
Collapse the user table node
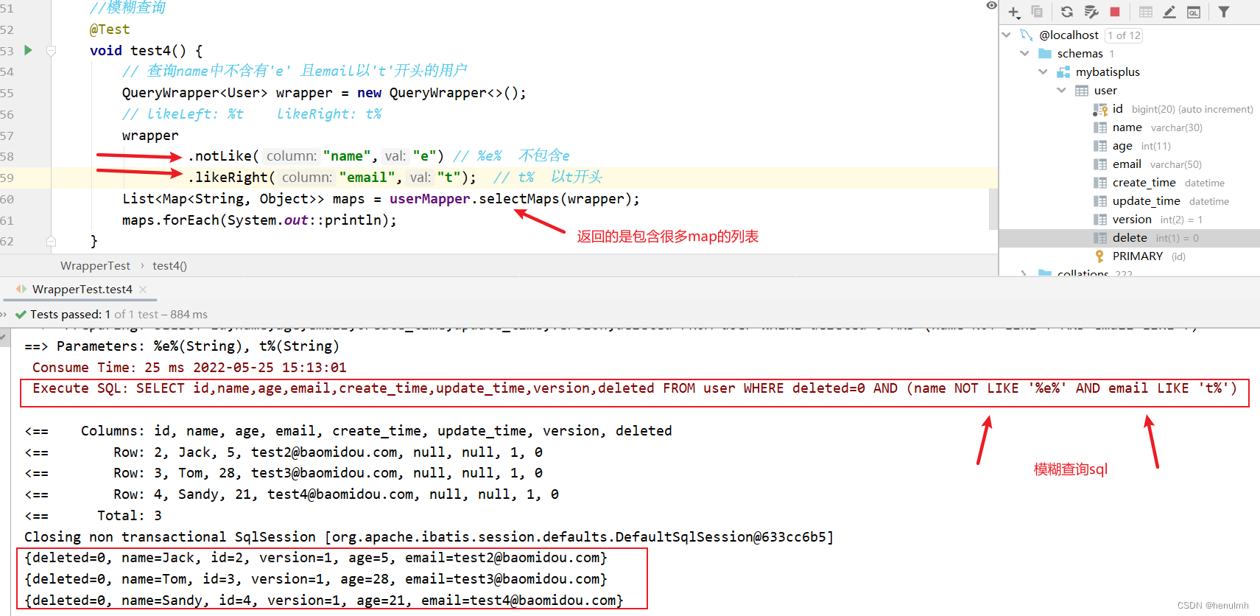(x=1061, y=90)
